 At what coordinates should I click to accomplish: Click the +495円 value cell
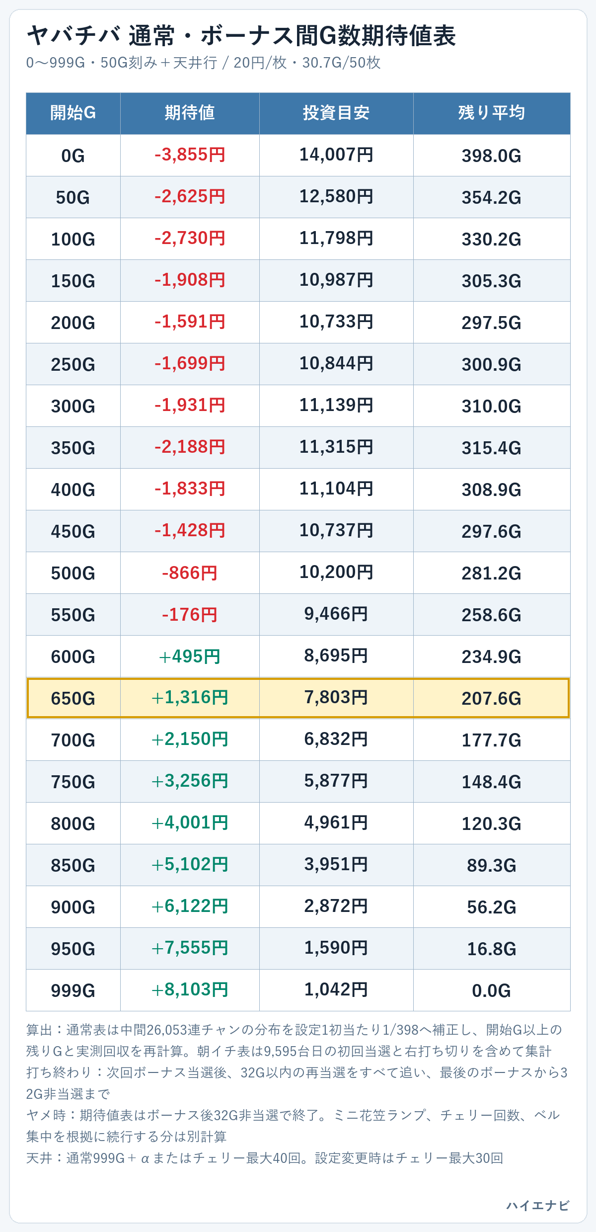click(190, 657)
